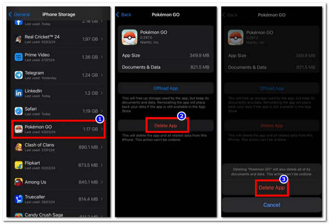The image size is (329, 224).
Task: Tap the LinkedIn app icon
Action: (19, 93)
